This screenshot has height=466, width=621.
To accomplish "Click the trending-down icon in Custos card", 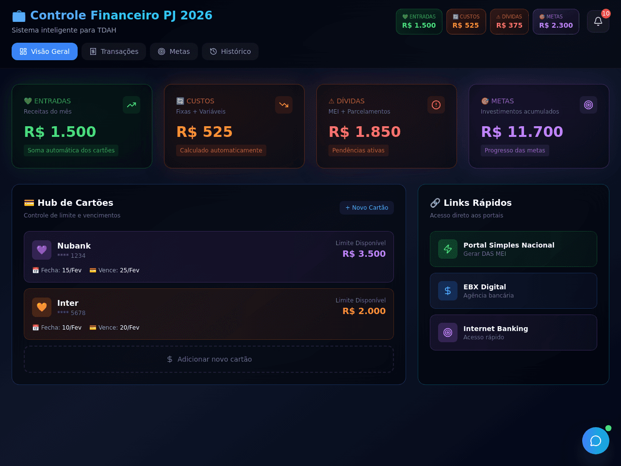I will 284,105.
